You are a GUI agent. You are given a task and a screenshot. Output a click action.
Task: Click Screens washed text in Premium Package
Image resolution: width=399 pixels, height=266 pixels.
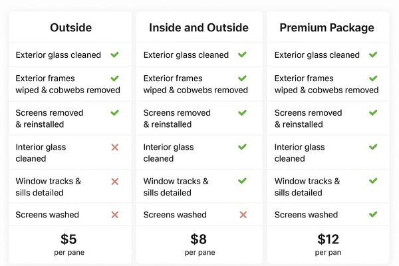click(x=306, y=215)
